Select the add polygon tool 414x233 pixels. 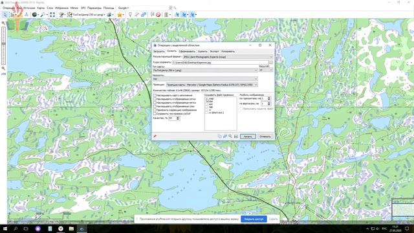(144, 15)
